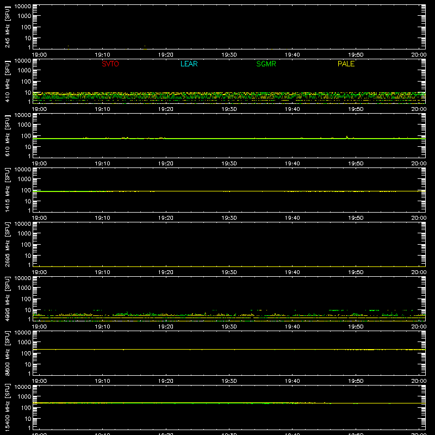This screenshot has width=435, height=435.
Task: Click 19:10 time label below 410 MHz panel
Action: [x=102, y=109]
